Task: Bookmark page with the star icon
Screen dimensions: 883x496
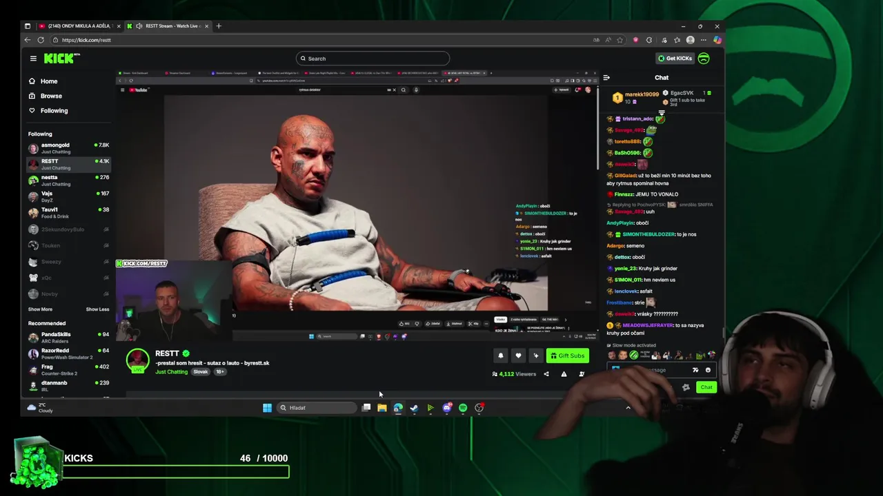Action: pyautogui.click(x=619, y=40)
